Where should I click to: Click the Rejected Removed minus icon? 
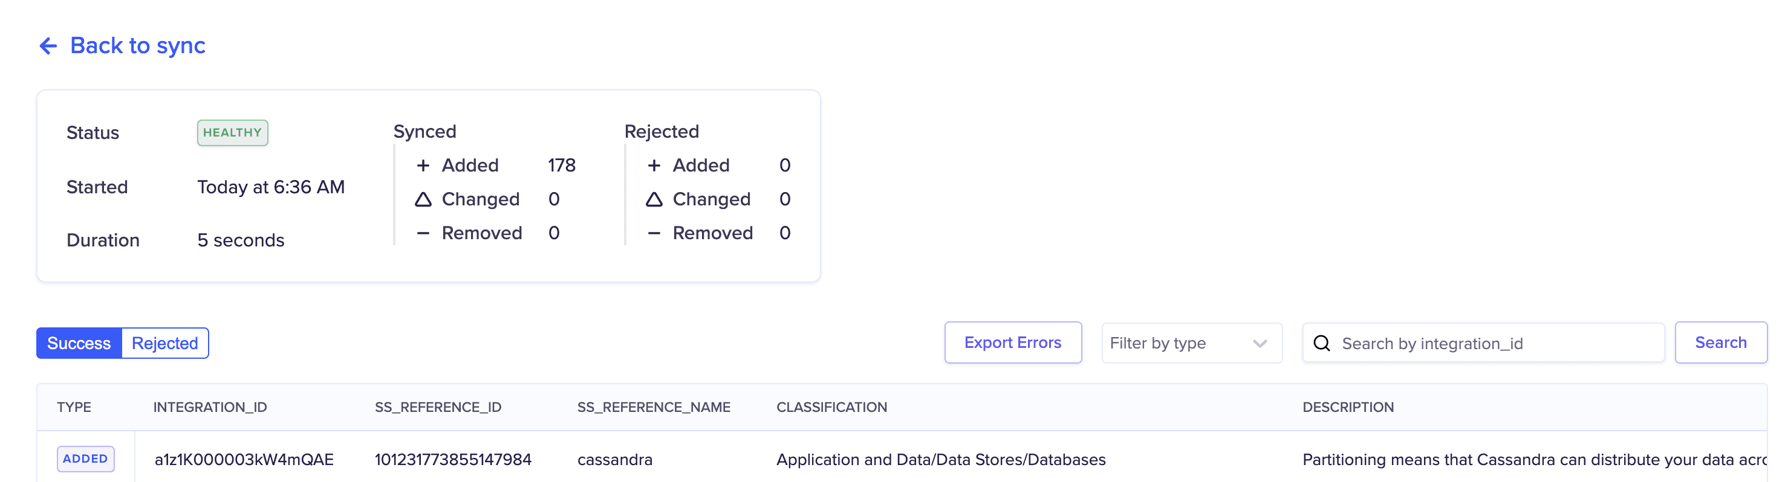654,233
